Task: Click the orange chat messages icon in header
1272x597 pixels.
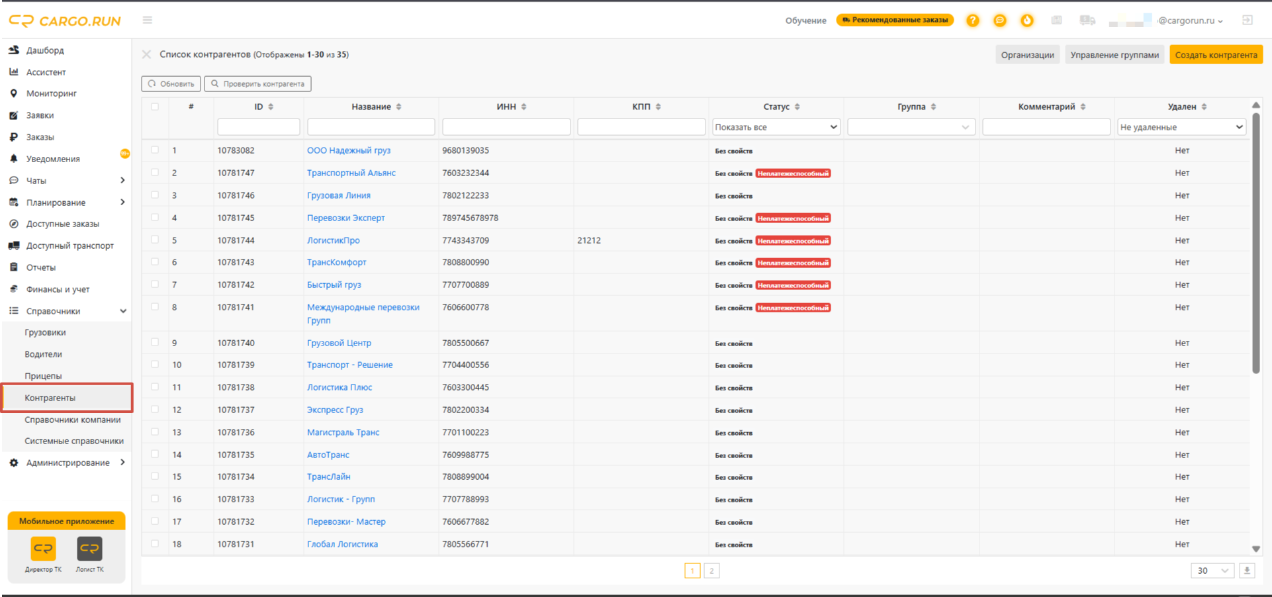Action: [999, 21]
